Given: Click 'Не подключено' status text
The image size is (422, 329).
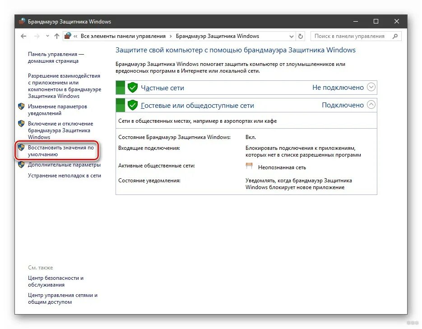Looking at the screenshot, I should coord(338,88).
